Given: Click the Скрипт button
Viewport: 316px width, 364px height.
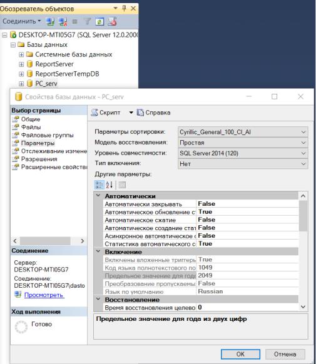Looking at the screenshot, I should coord(106,113).
